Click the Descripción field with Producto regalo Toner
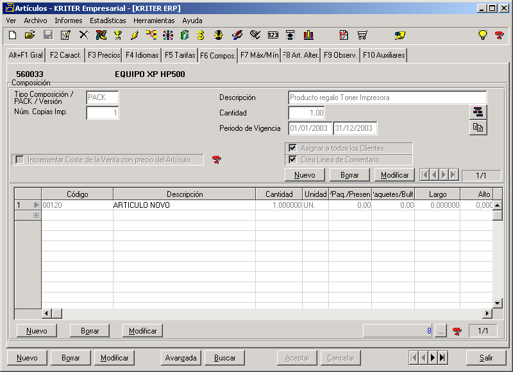 387,97
